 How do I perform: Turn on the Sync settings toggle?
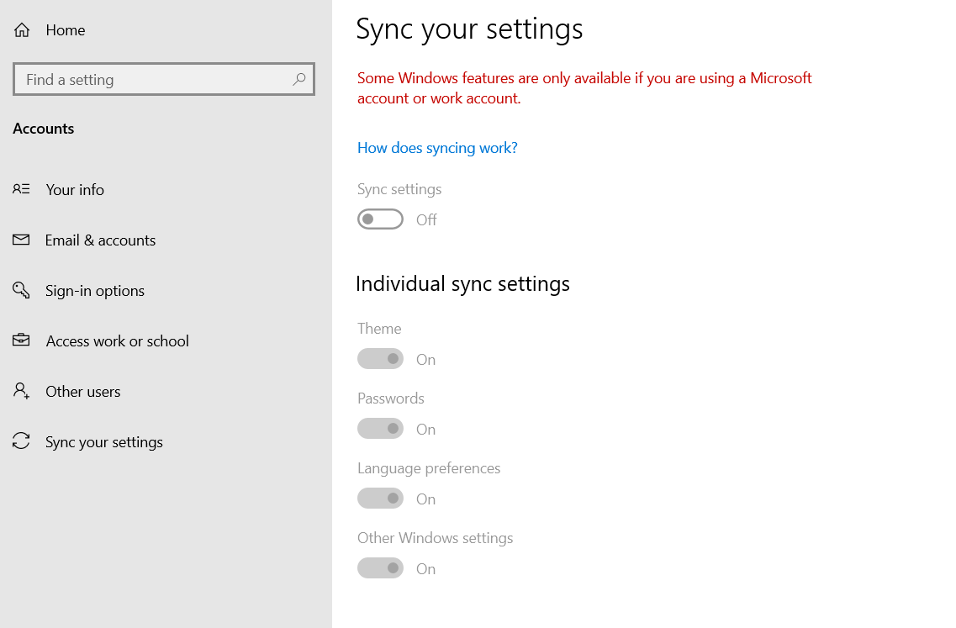380,219
